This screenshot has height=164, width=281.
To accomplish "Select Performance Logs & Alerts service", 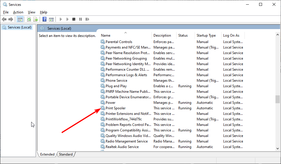I will tap(126, 75).
